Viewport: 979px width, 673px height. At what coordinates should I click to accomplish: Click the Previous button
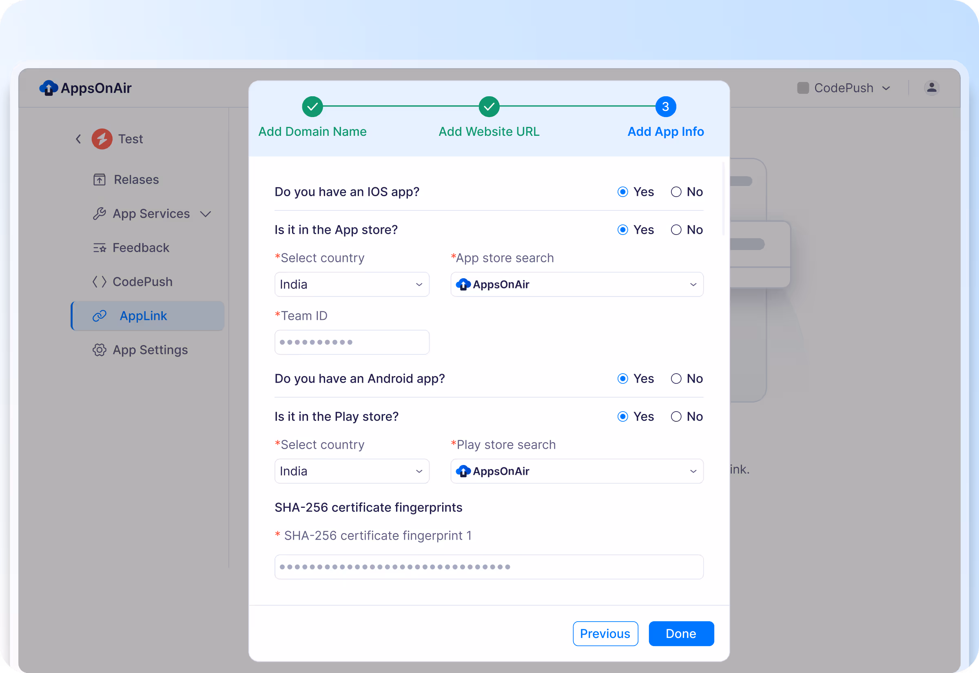[x=605, y=634]
